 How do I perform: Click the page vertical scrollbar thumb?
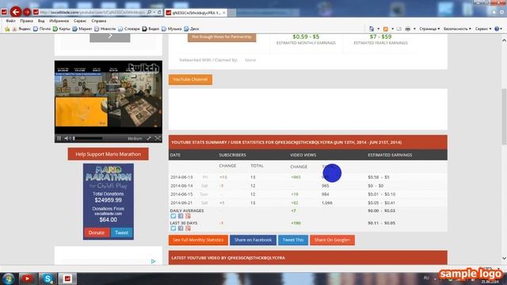504,117
